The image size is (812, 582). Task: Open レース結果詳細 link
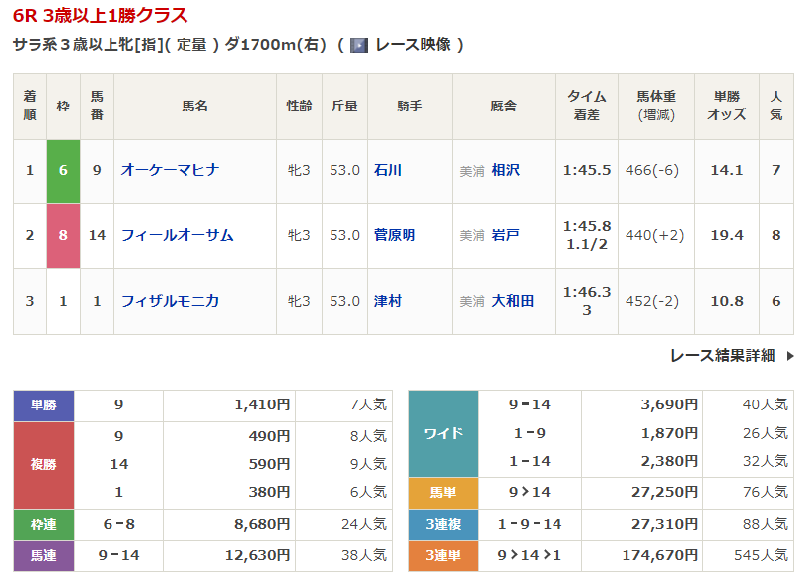point(722,356)
